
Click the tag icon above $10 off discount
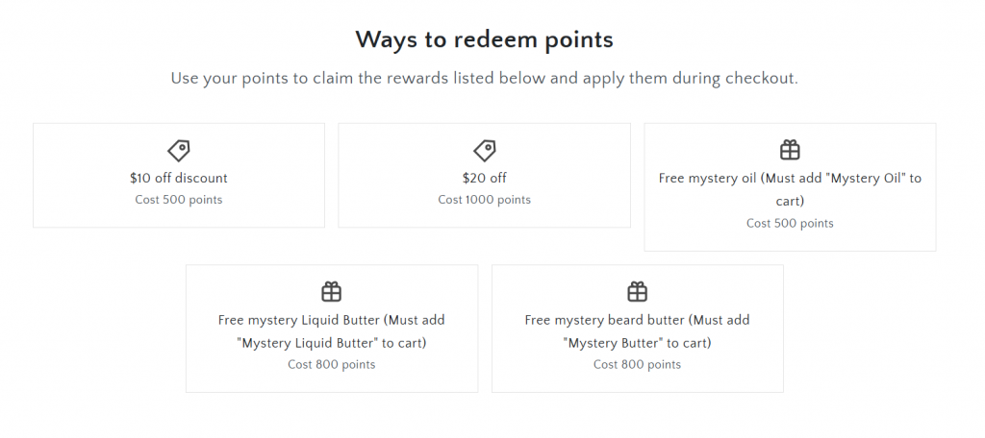(x=179, y=151)
